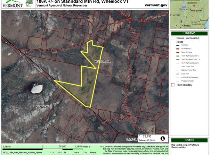The width and height of the screenshot is (210, 155).
Task: Click the ANR Natural Resources Atlas note
Action: tap(185, 146)
